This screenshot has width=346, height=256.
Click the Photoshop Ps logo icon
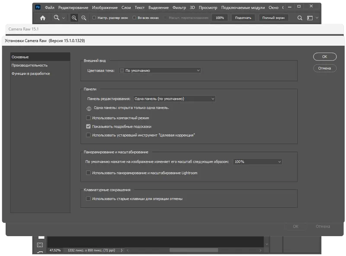point(38,7)
